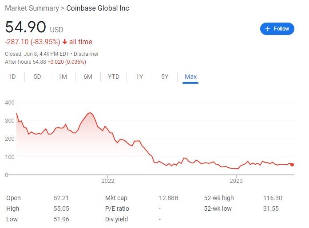Choose the 1Y range tab

pyautogui.click(x=139, y=77)
